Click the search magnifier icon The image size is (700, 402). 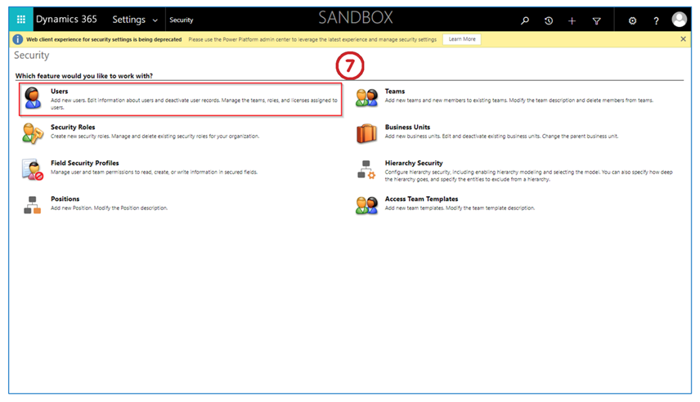pyautogui.click(x=525, y=20)
